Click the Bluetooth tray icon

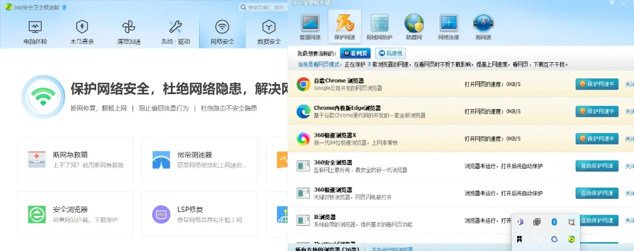(555, 222)
